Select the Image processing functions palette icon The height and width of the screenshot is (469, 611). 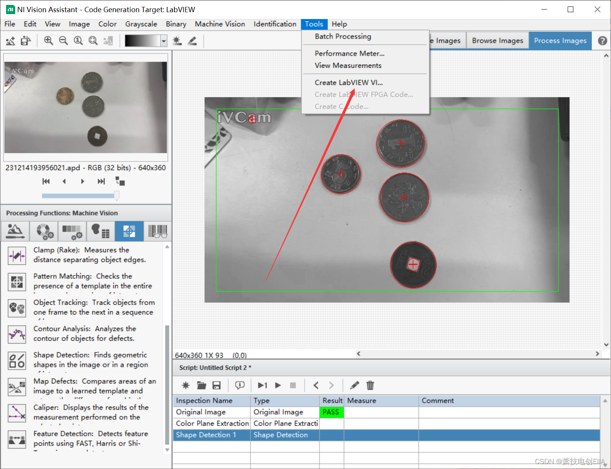pyautogui.click(x=15, y=231)
